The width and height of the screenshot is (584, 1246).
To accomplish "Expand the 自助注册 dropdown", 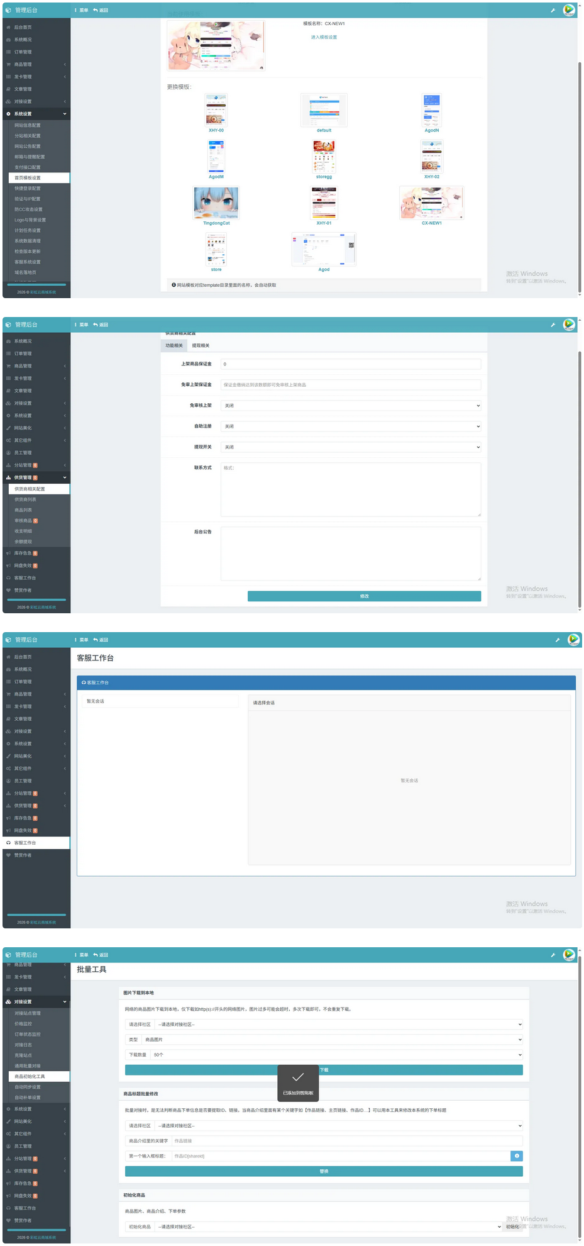I will 351,426.
